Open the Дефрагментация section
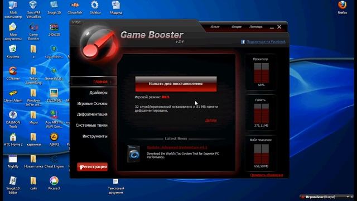357x201 pixels. (x=92, y=114)
